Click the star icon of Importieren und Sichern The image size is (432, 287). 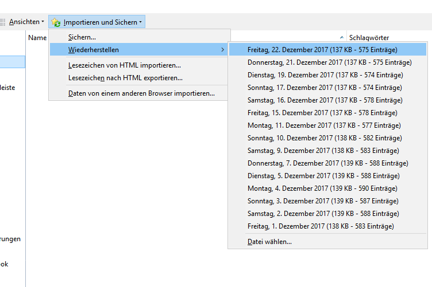[x=56, y=22]
